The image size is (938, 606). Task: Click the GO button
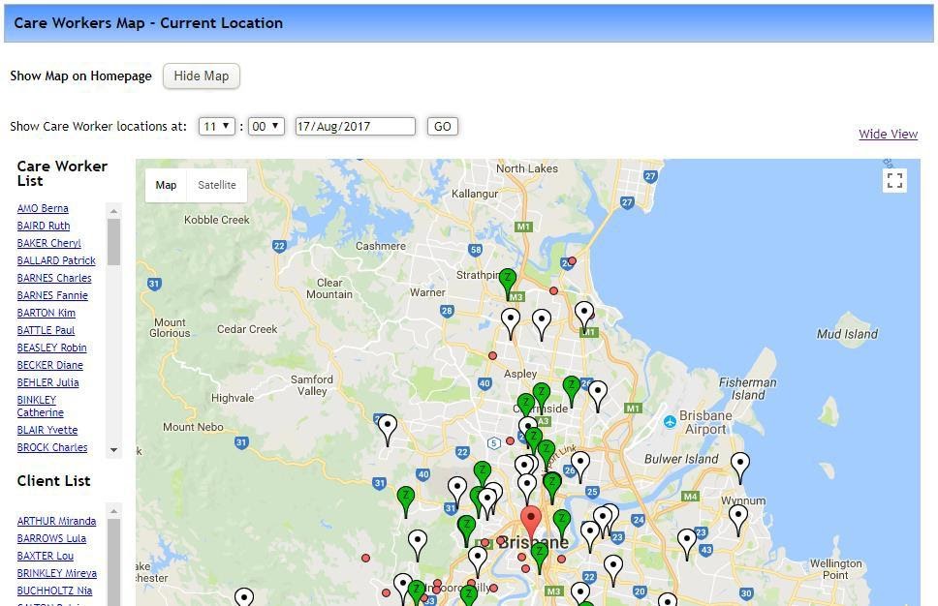coord(442,126)
